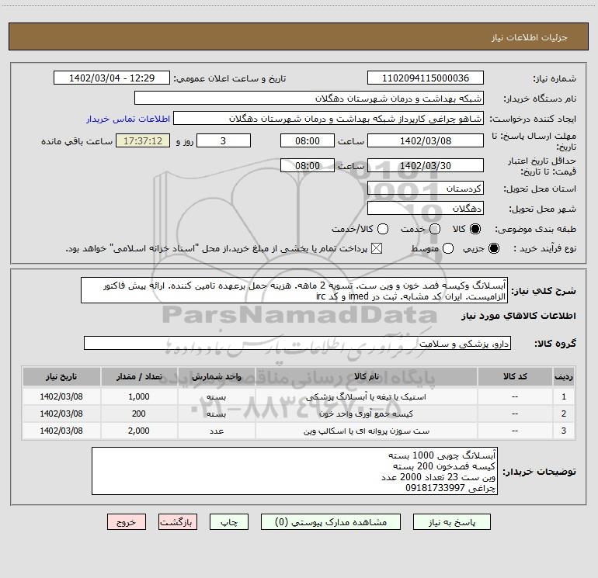Click the delivery province field کردستان
This screenshot has width=598, height=578.
[x=426, y=189]
